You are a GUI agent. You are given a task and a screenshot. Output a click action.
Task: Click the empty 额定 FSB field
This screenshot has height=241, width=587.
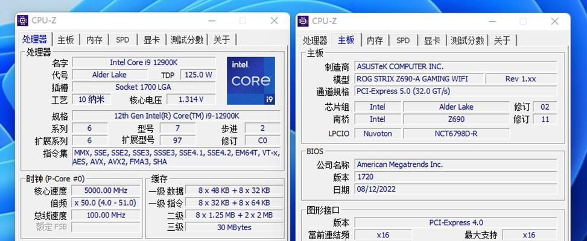coord(106,227)
